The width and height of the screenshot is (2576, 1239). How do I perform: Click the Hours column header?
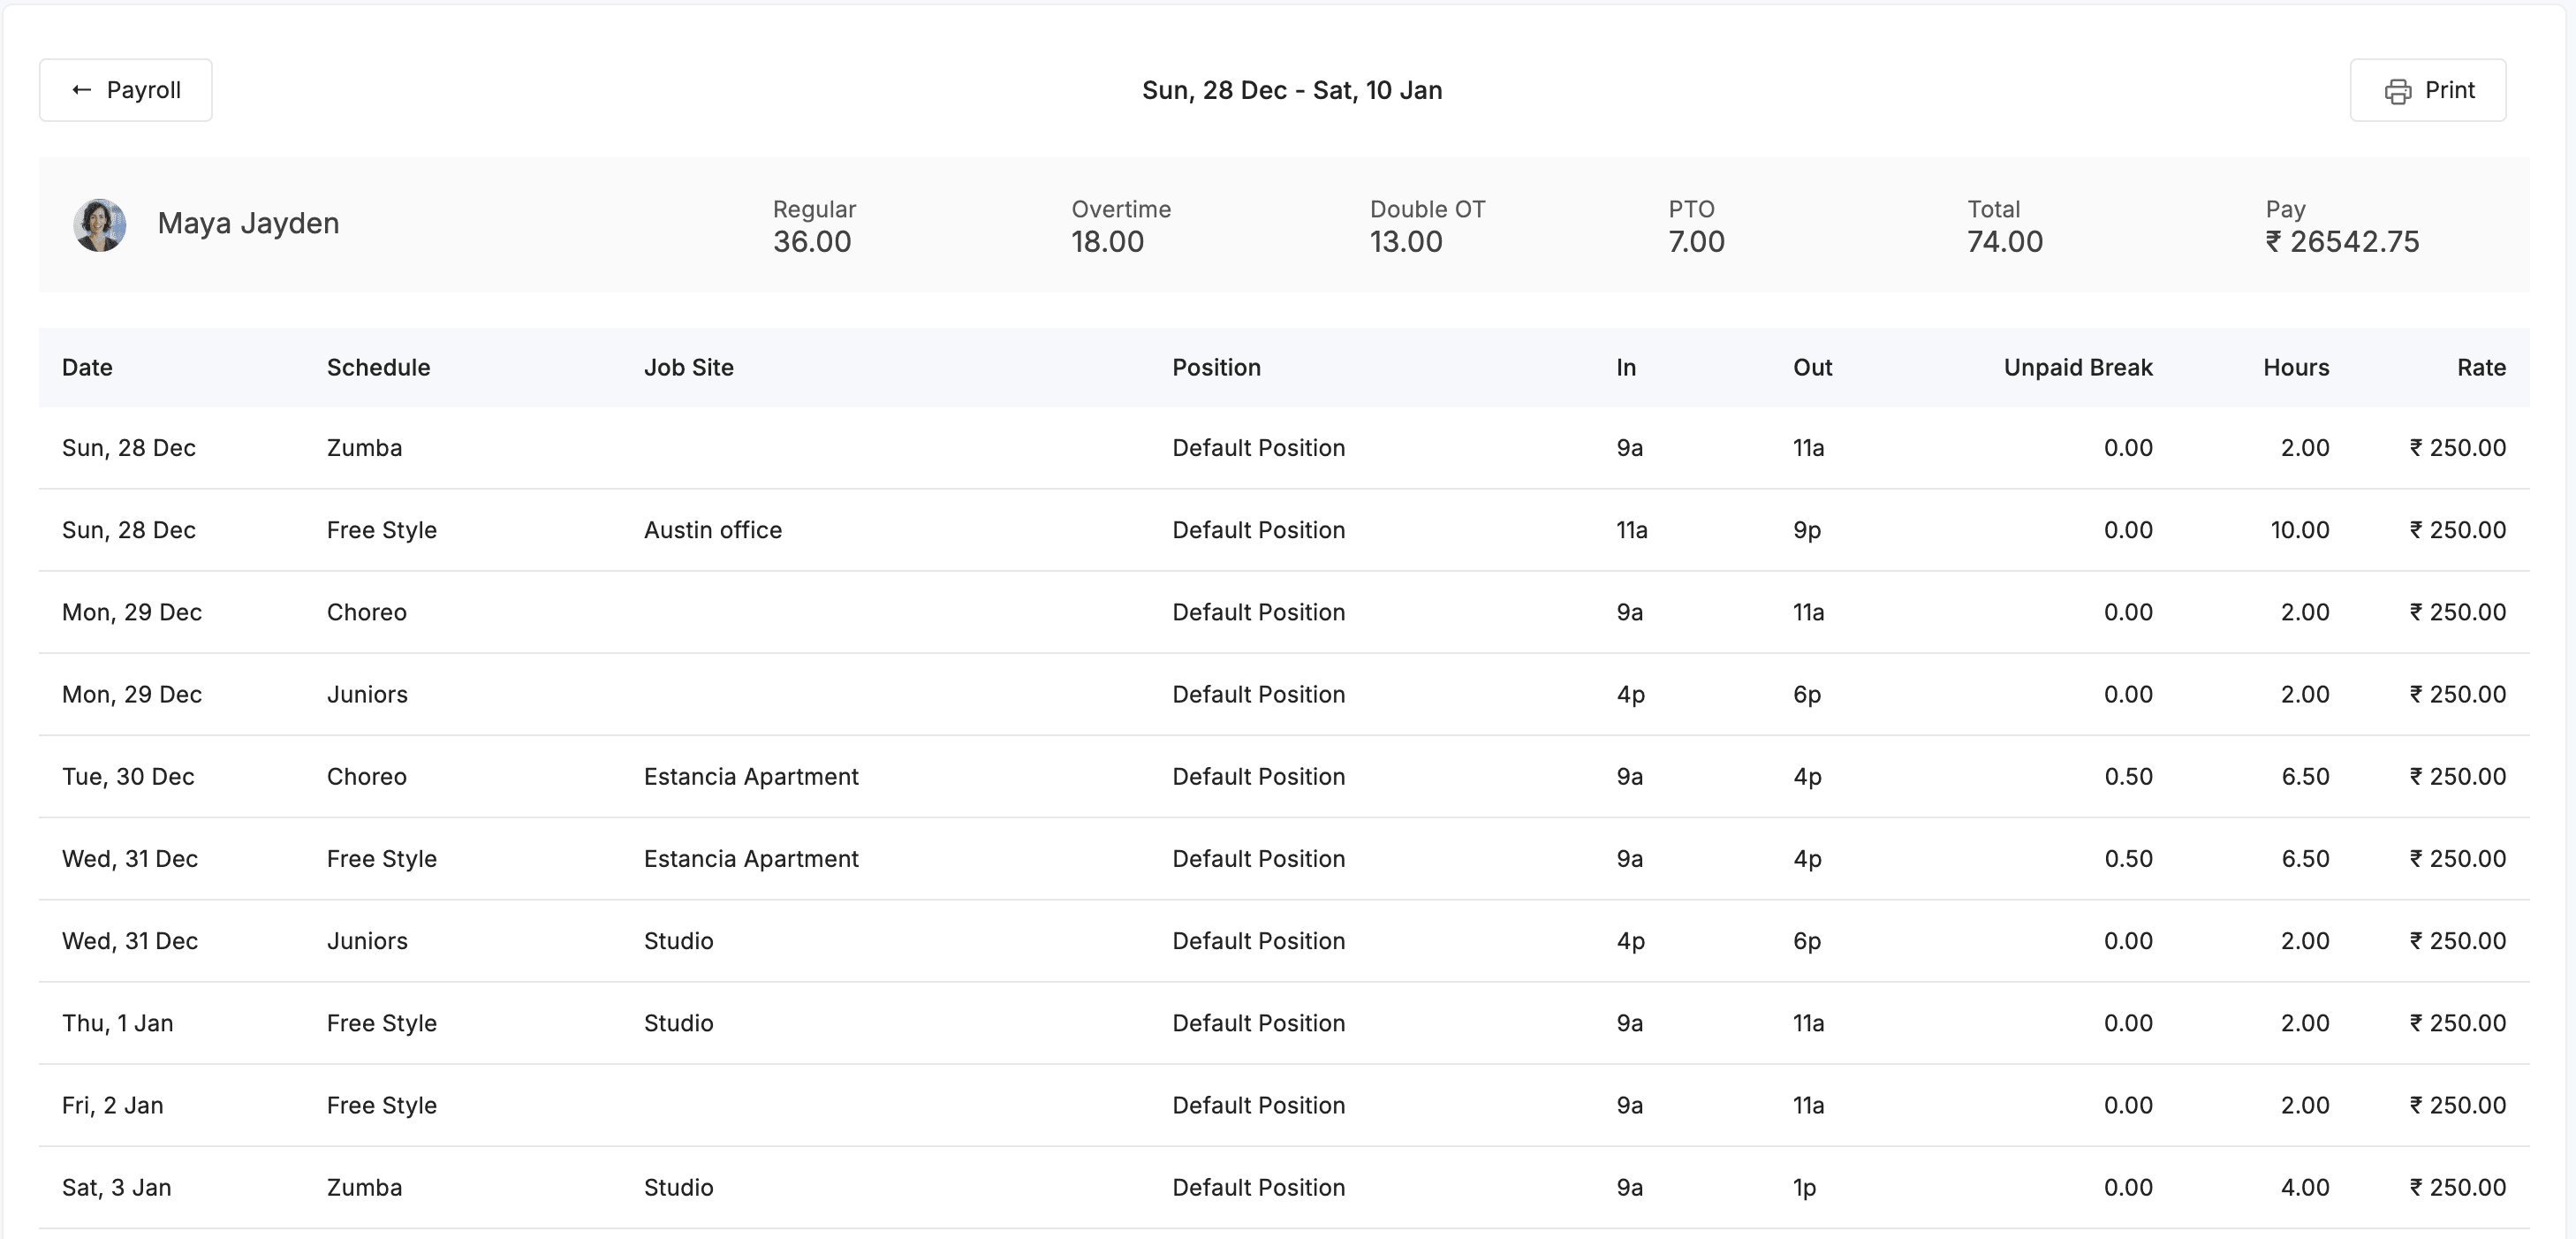2295,367
